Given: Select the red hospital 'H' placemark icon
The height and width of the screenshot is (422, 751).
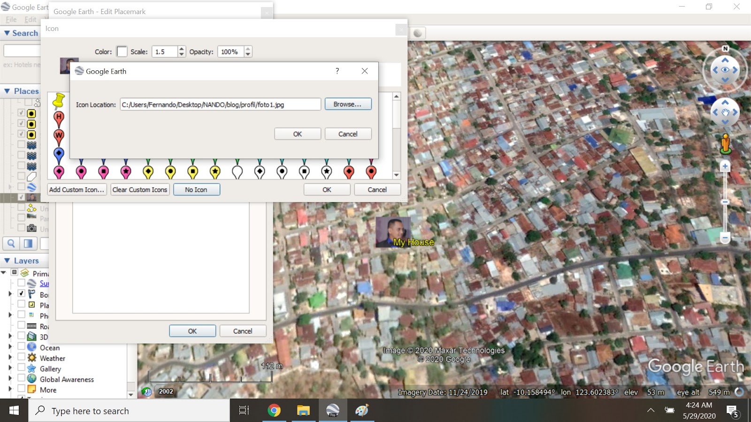Looking at the screenshot, I should (x=59, y=117).
